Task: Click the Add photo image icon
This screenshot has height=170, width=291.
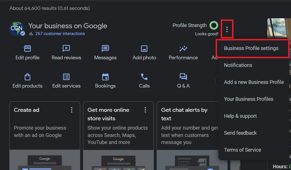Action: click(144, 49)
